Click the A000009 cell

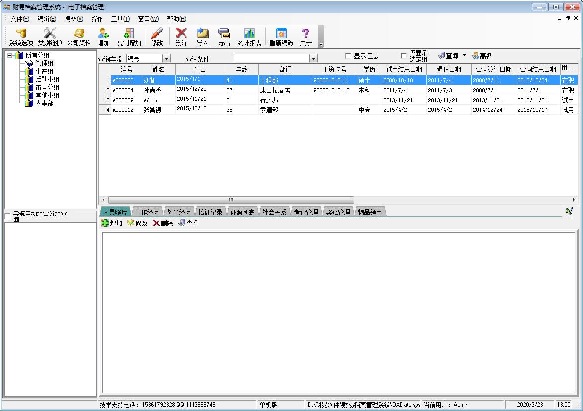[x=126, y=100]
